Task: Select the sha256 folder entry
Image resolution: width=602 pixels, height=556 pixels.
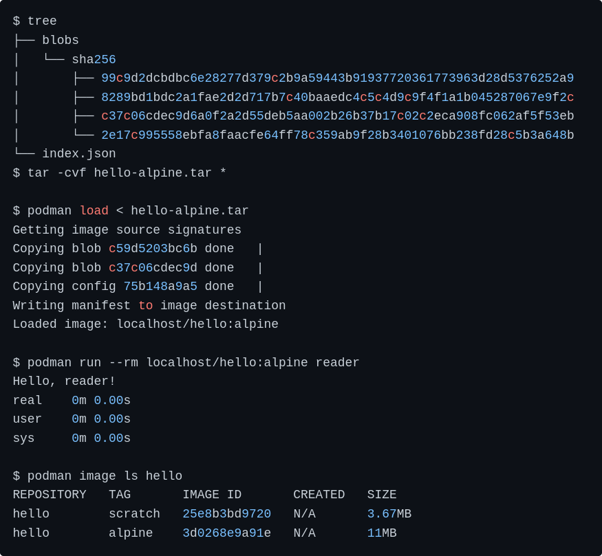Action: [94, 60]
